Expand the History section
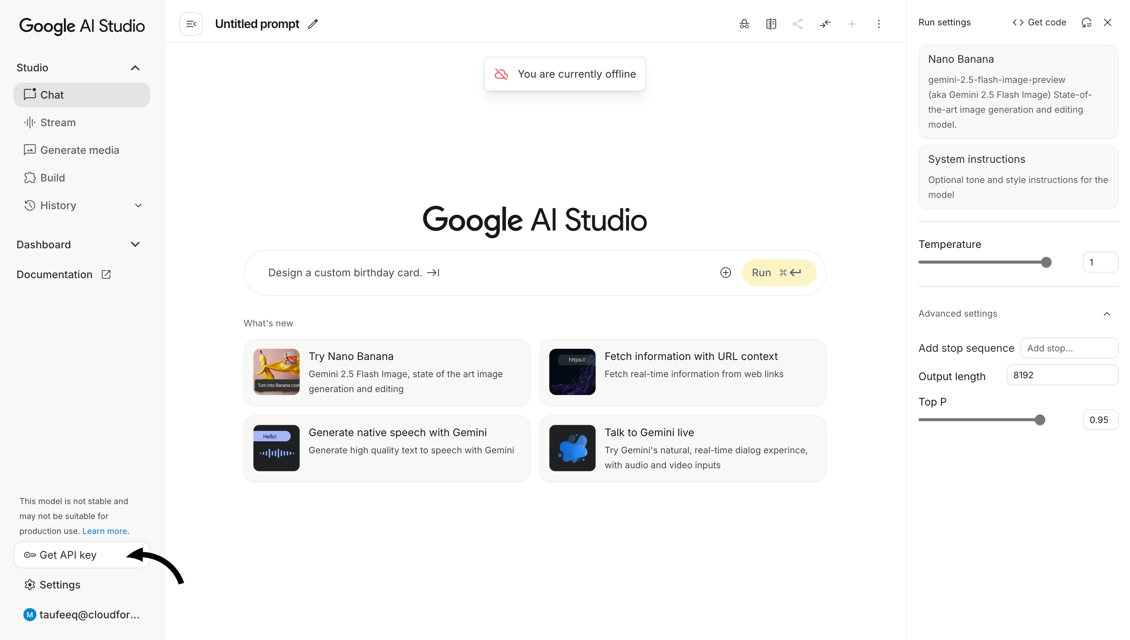 pos(138,205)
